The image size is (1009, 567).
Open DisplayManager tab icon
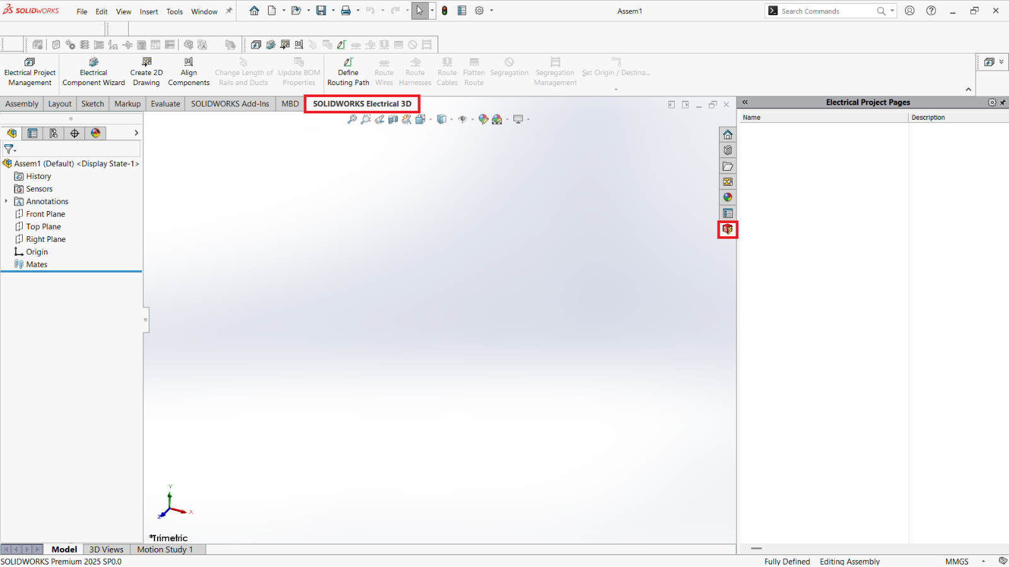point(95,133)
